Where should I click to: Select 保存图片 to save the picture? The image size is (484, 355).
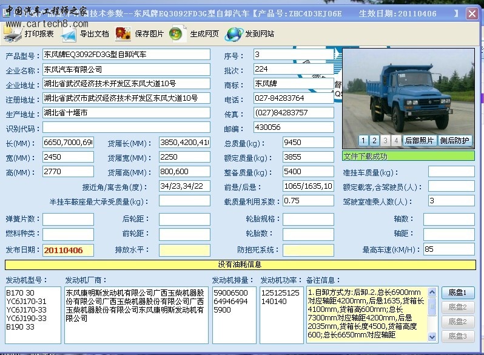(x=149, y=33)
